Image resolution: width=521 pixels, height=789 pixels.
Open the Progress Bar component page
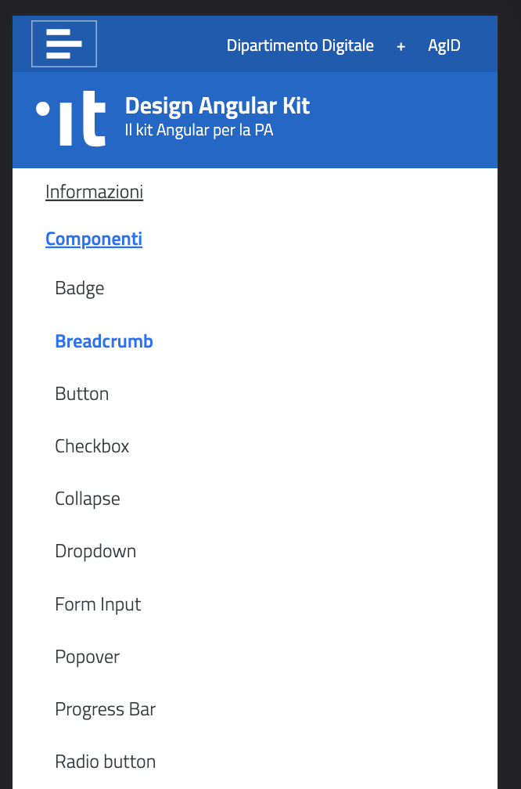coord(105,709)
